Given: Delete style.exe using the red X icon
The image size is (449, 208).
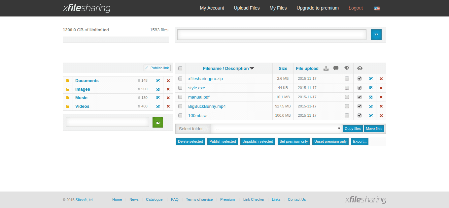Looking at the screenshot, I should tap(381, 88).
